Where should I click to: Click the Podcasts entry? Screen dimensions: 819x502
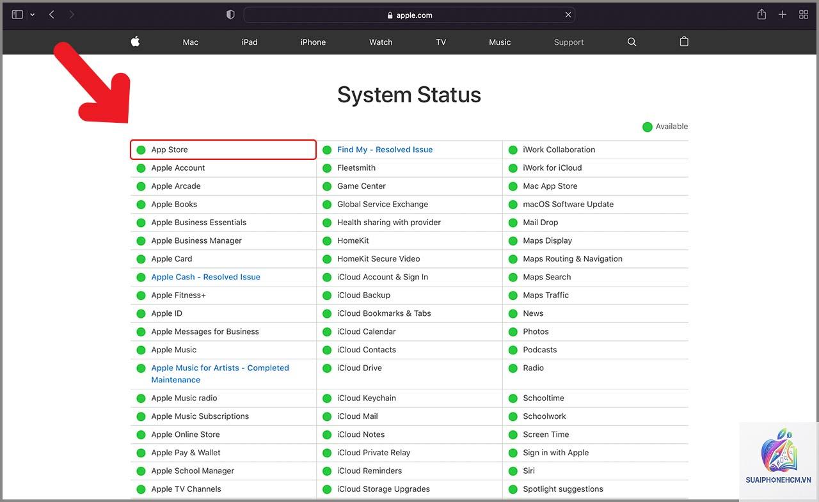[x=539, y=350]
